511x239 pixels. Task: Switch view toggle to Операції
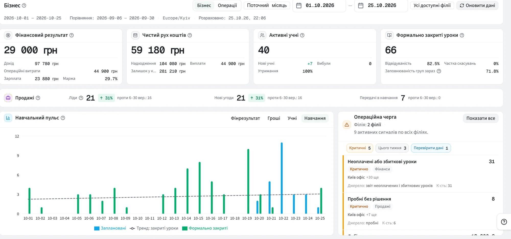[227, 5]
